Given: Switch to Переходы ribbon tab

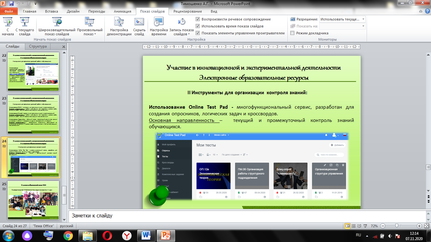Looking at the screenshot, I should (x=97, y=11).
